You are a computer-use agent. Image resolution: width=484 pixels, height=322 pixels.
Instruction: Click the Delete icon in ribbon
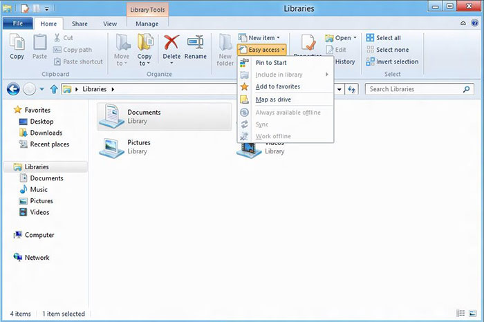[x=171, y=47]
